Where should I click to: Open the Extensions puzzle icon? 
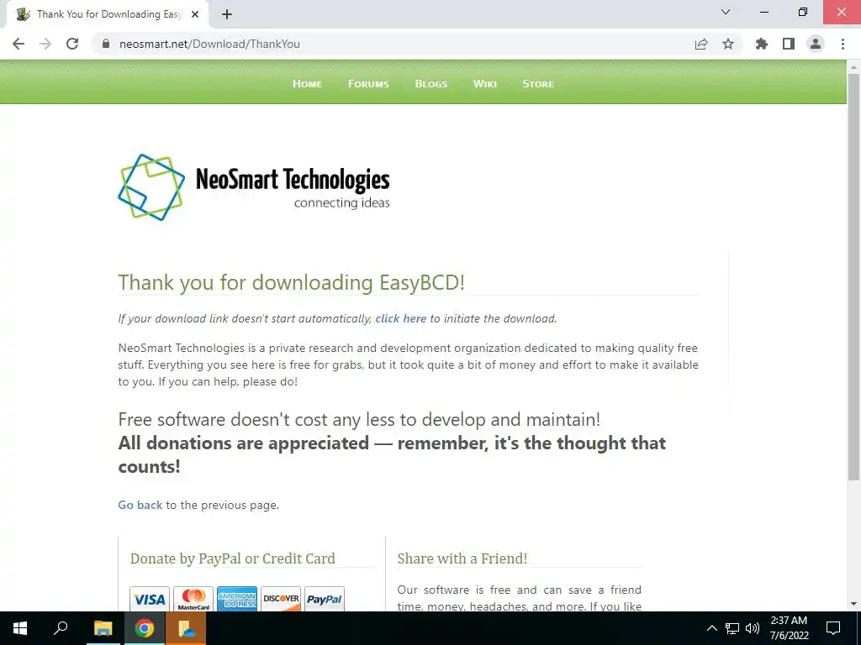click(762, 44)
